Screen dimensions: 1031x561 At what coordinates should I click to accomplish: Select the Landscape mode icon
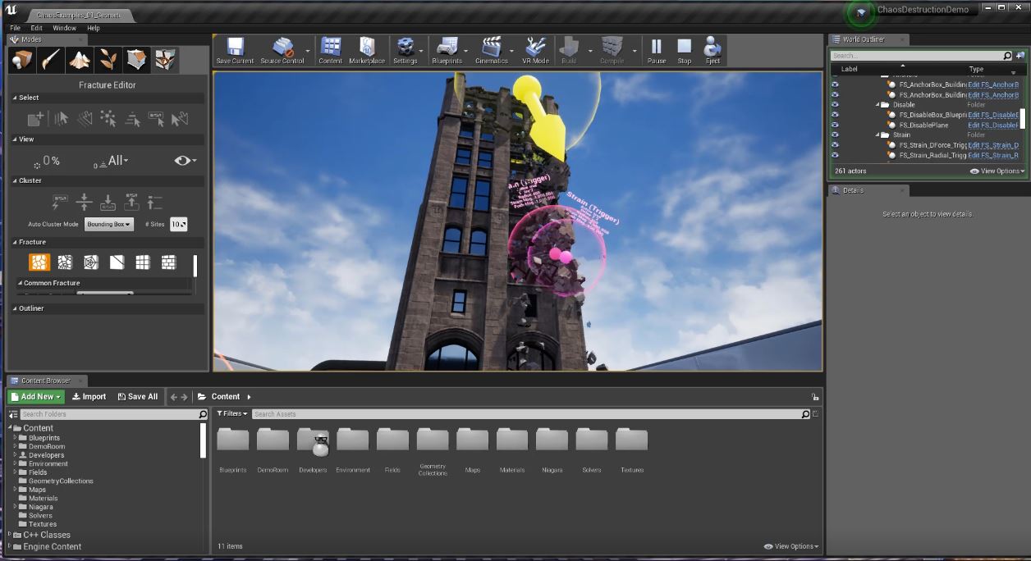[x=79, y=60]
